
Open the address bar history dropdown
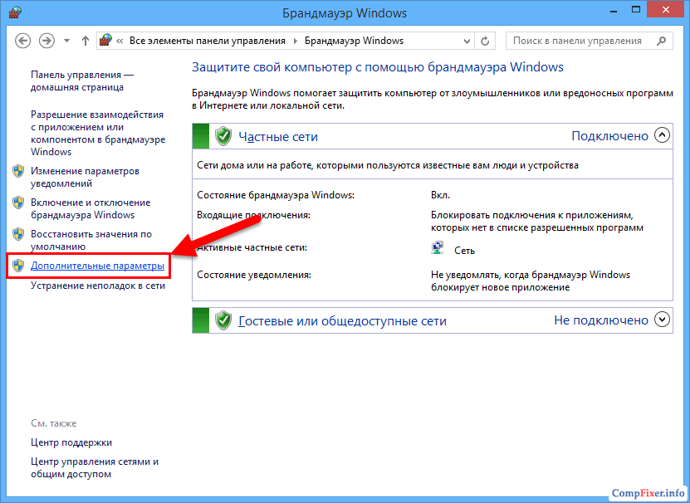click(466, 41)
